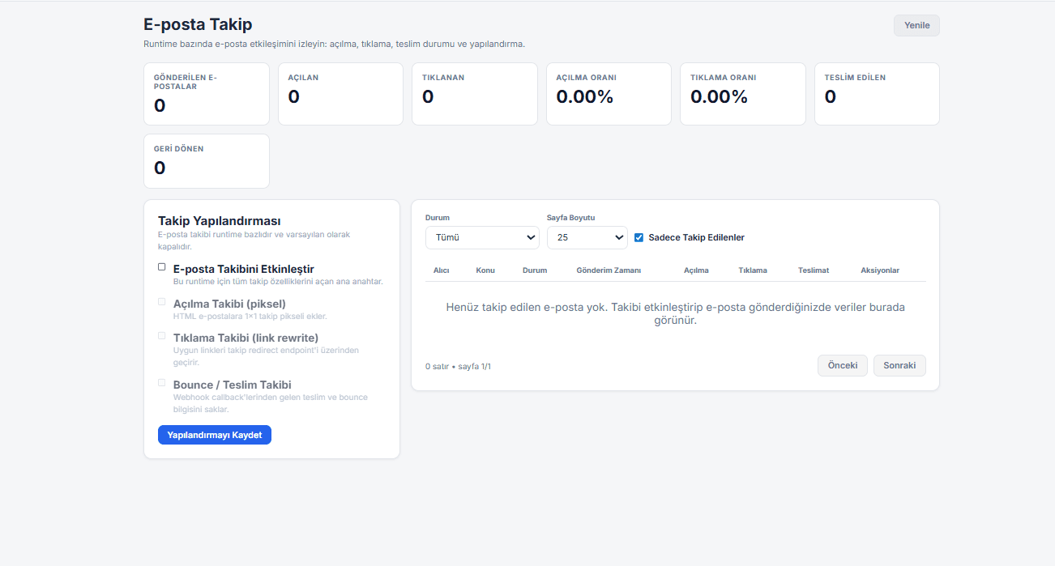
Task: Select the Tıklanan stat card
Action: [475, 94]
